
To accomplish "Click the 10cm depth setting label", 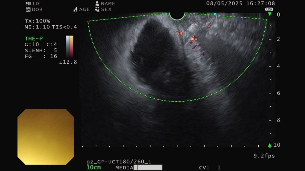I will point(94,167).
